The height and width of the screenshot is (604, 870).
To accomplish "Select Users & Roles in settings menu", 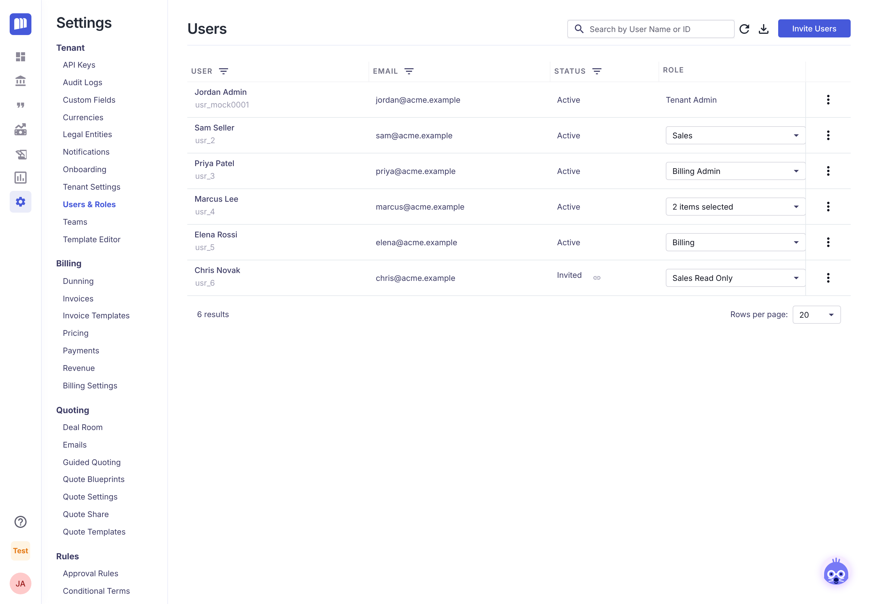I will (x=89, y=204).
